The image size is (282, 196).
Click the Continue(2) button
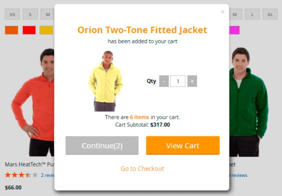point(102,145)
